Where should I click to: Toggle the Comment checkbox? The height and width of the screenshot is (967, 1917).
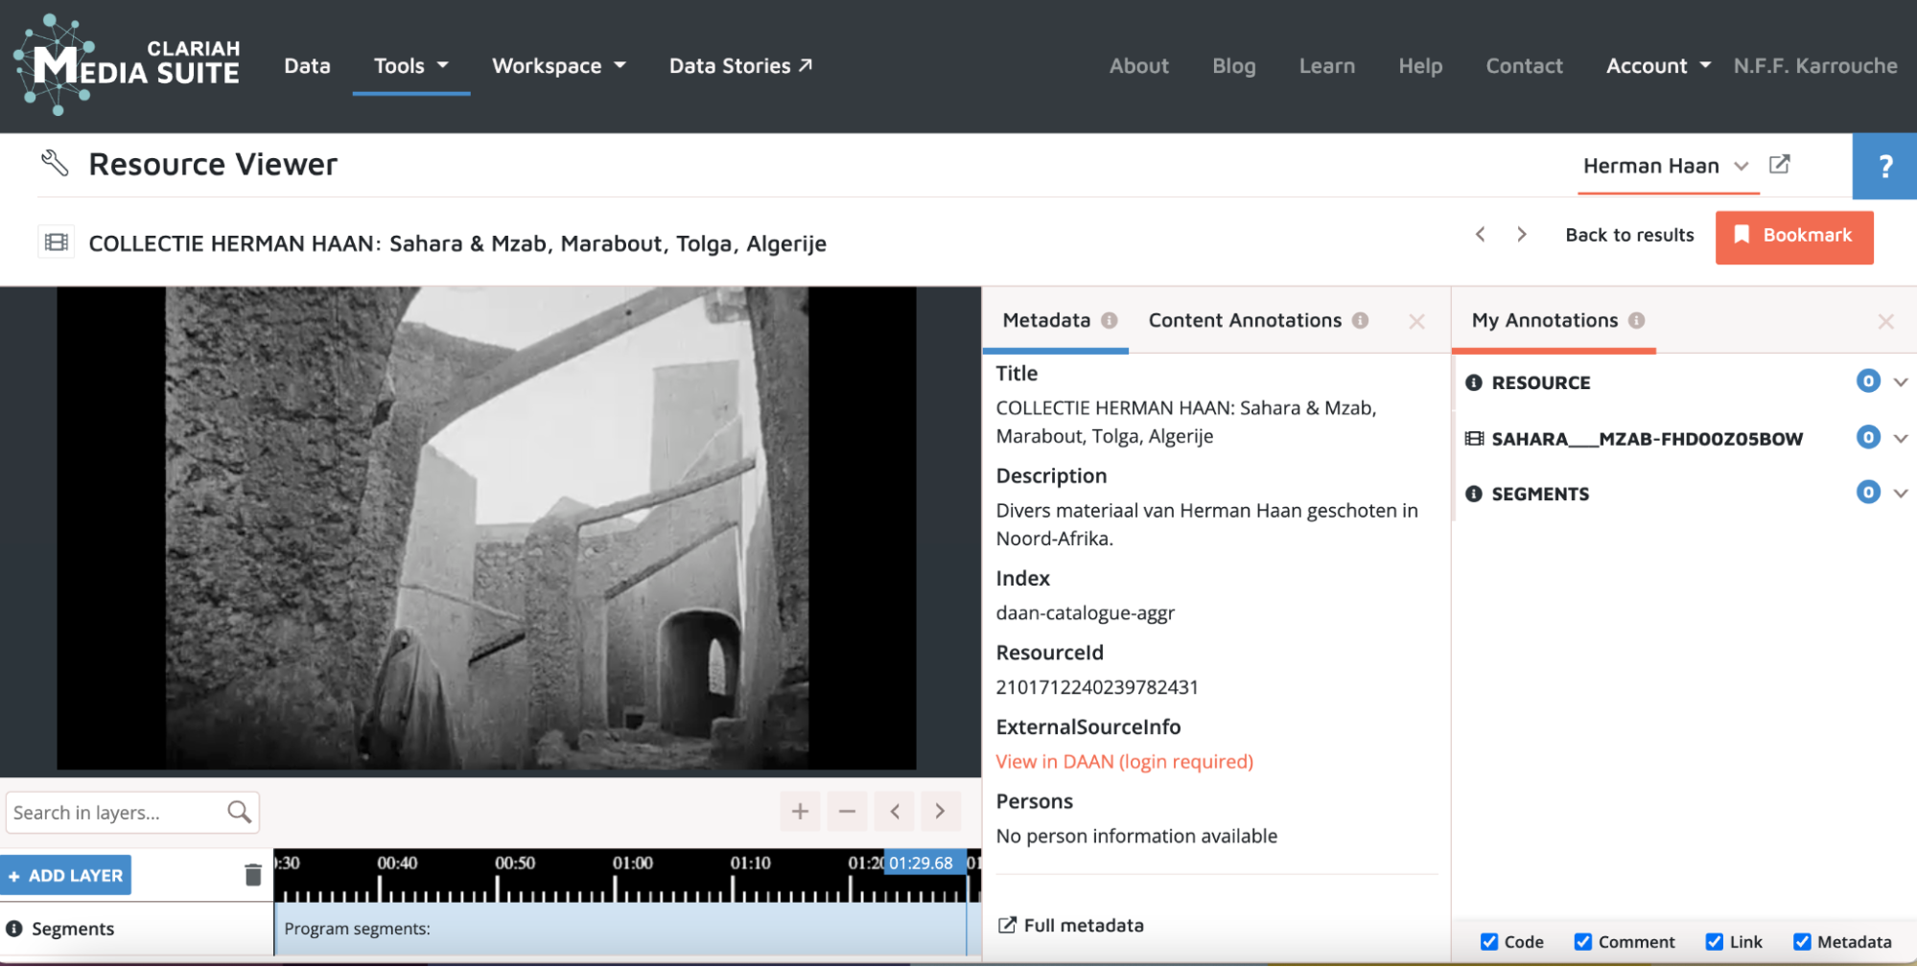click(1583, 942)
